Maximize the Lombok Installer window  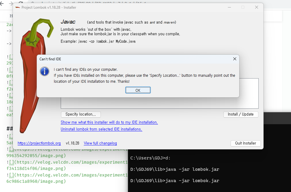[243, 7]
